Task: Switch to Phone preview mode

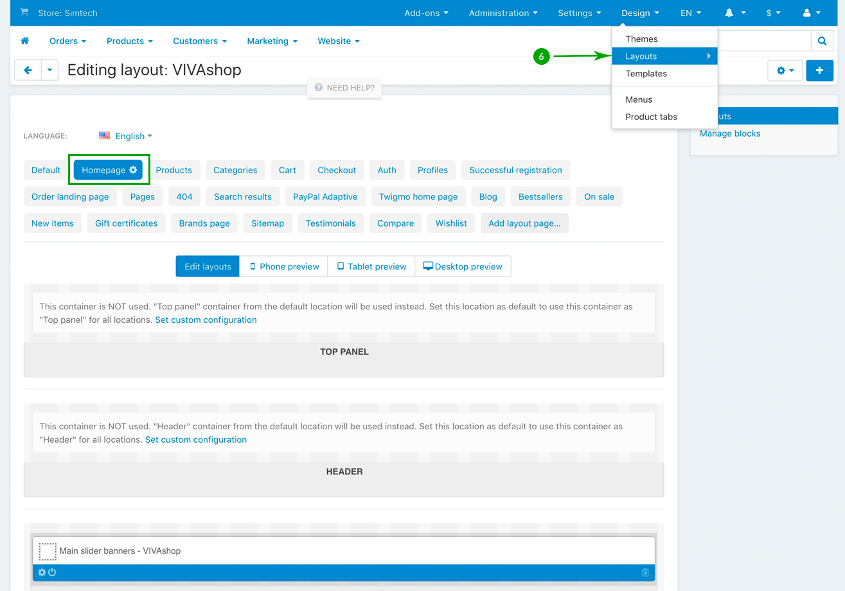Action: click(x=283, y=266)
